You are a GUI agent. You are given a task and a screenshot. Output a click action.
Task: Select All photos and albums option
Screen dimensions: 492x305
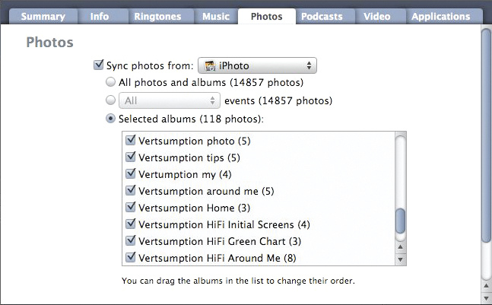pyautogui.click(x=110, y=82)
